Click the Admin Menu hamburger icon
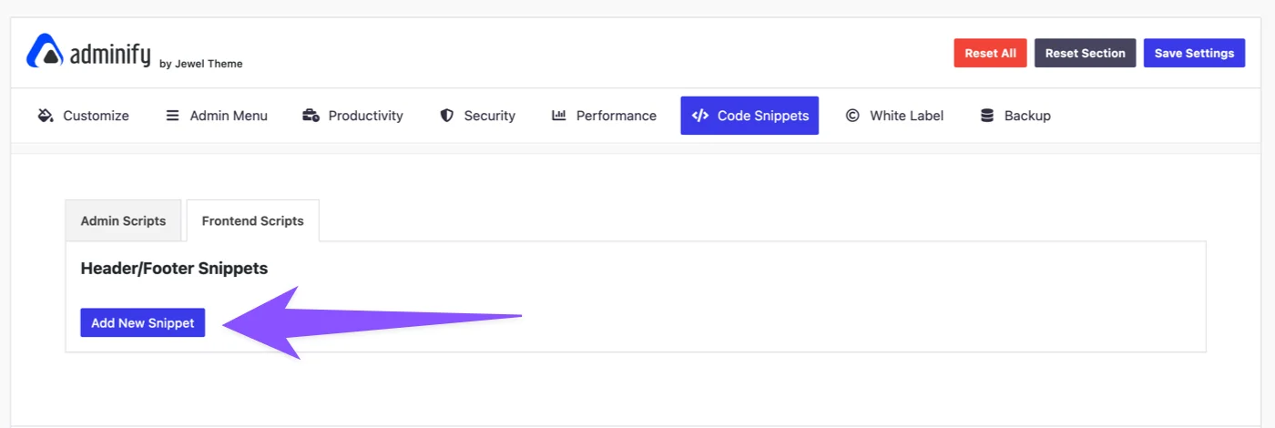The width and height of the screenshot is (1275, 428). tap(172, 116)
